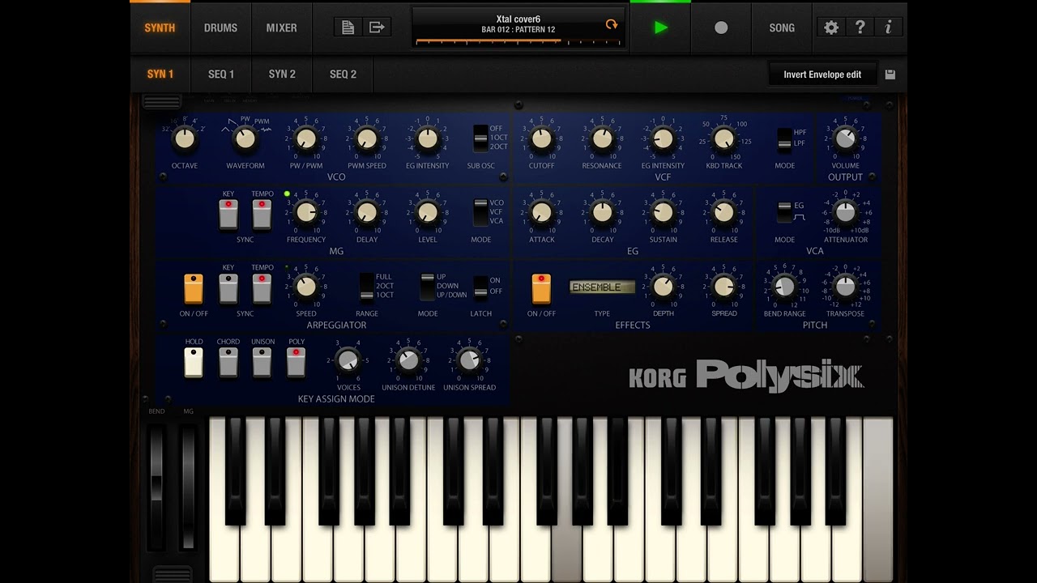Click the VCF EG INTENSITY knob
Screen dimensions: 1037x583
663,138
